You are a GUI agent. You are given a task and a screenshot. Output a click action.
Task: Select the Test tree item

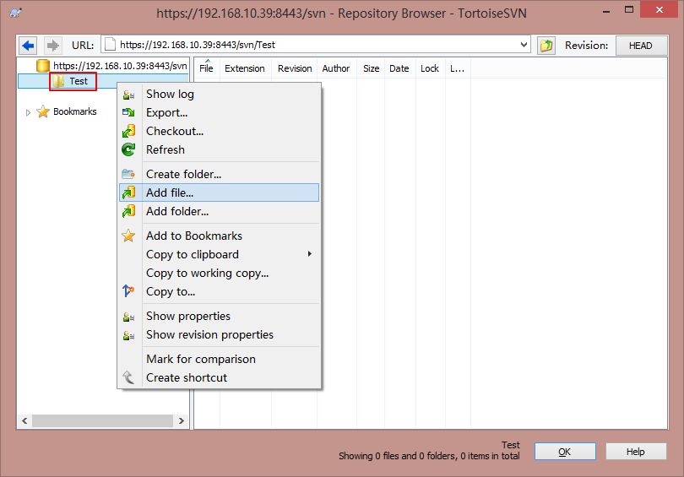pyautogui.click(x=79, y=81)
